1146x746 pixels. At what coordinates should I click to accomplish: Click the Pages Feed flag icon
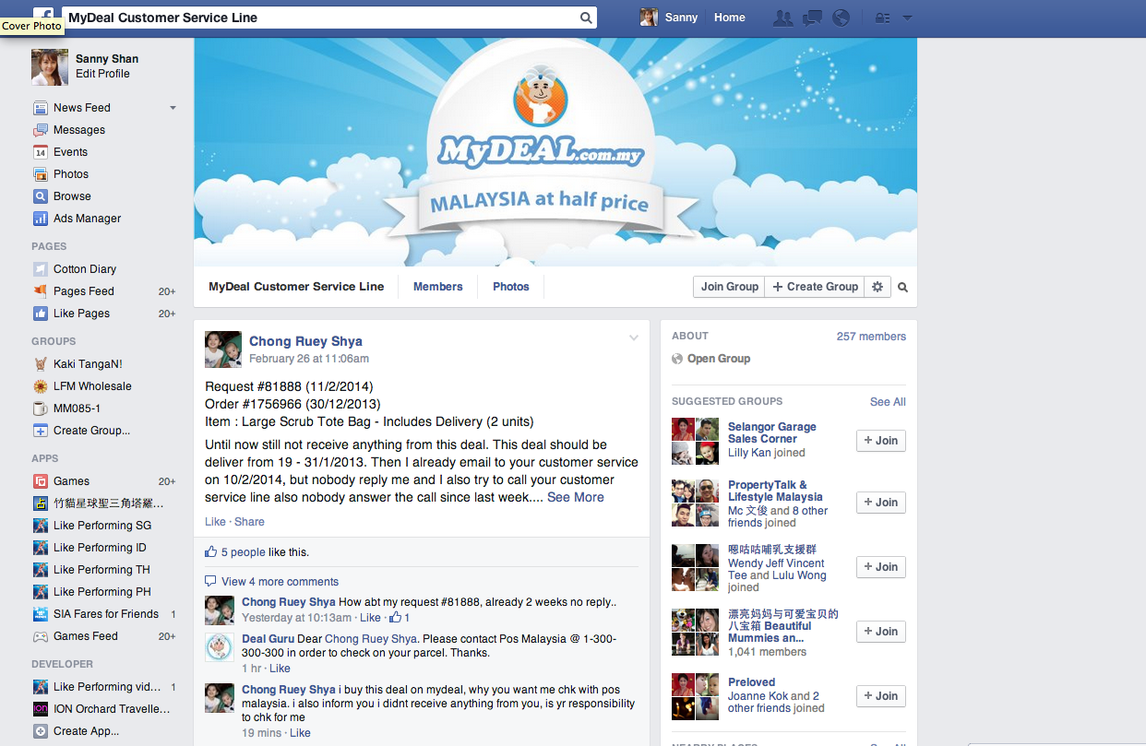point(41,291)
